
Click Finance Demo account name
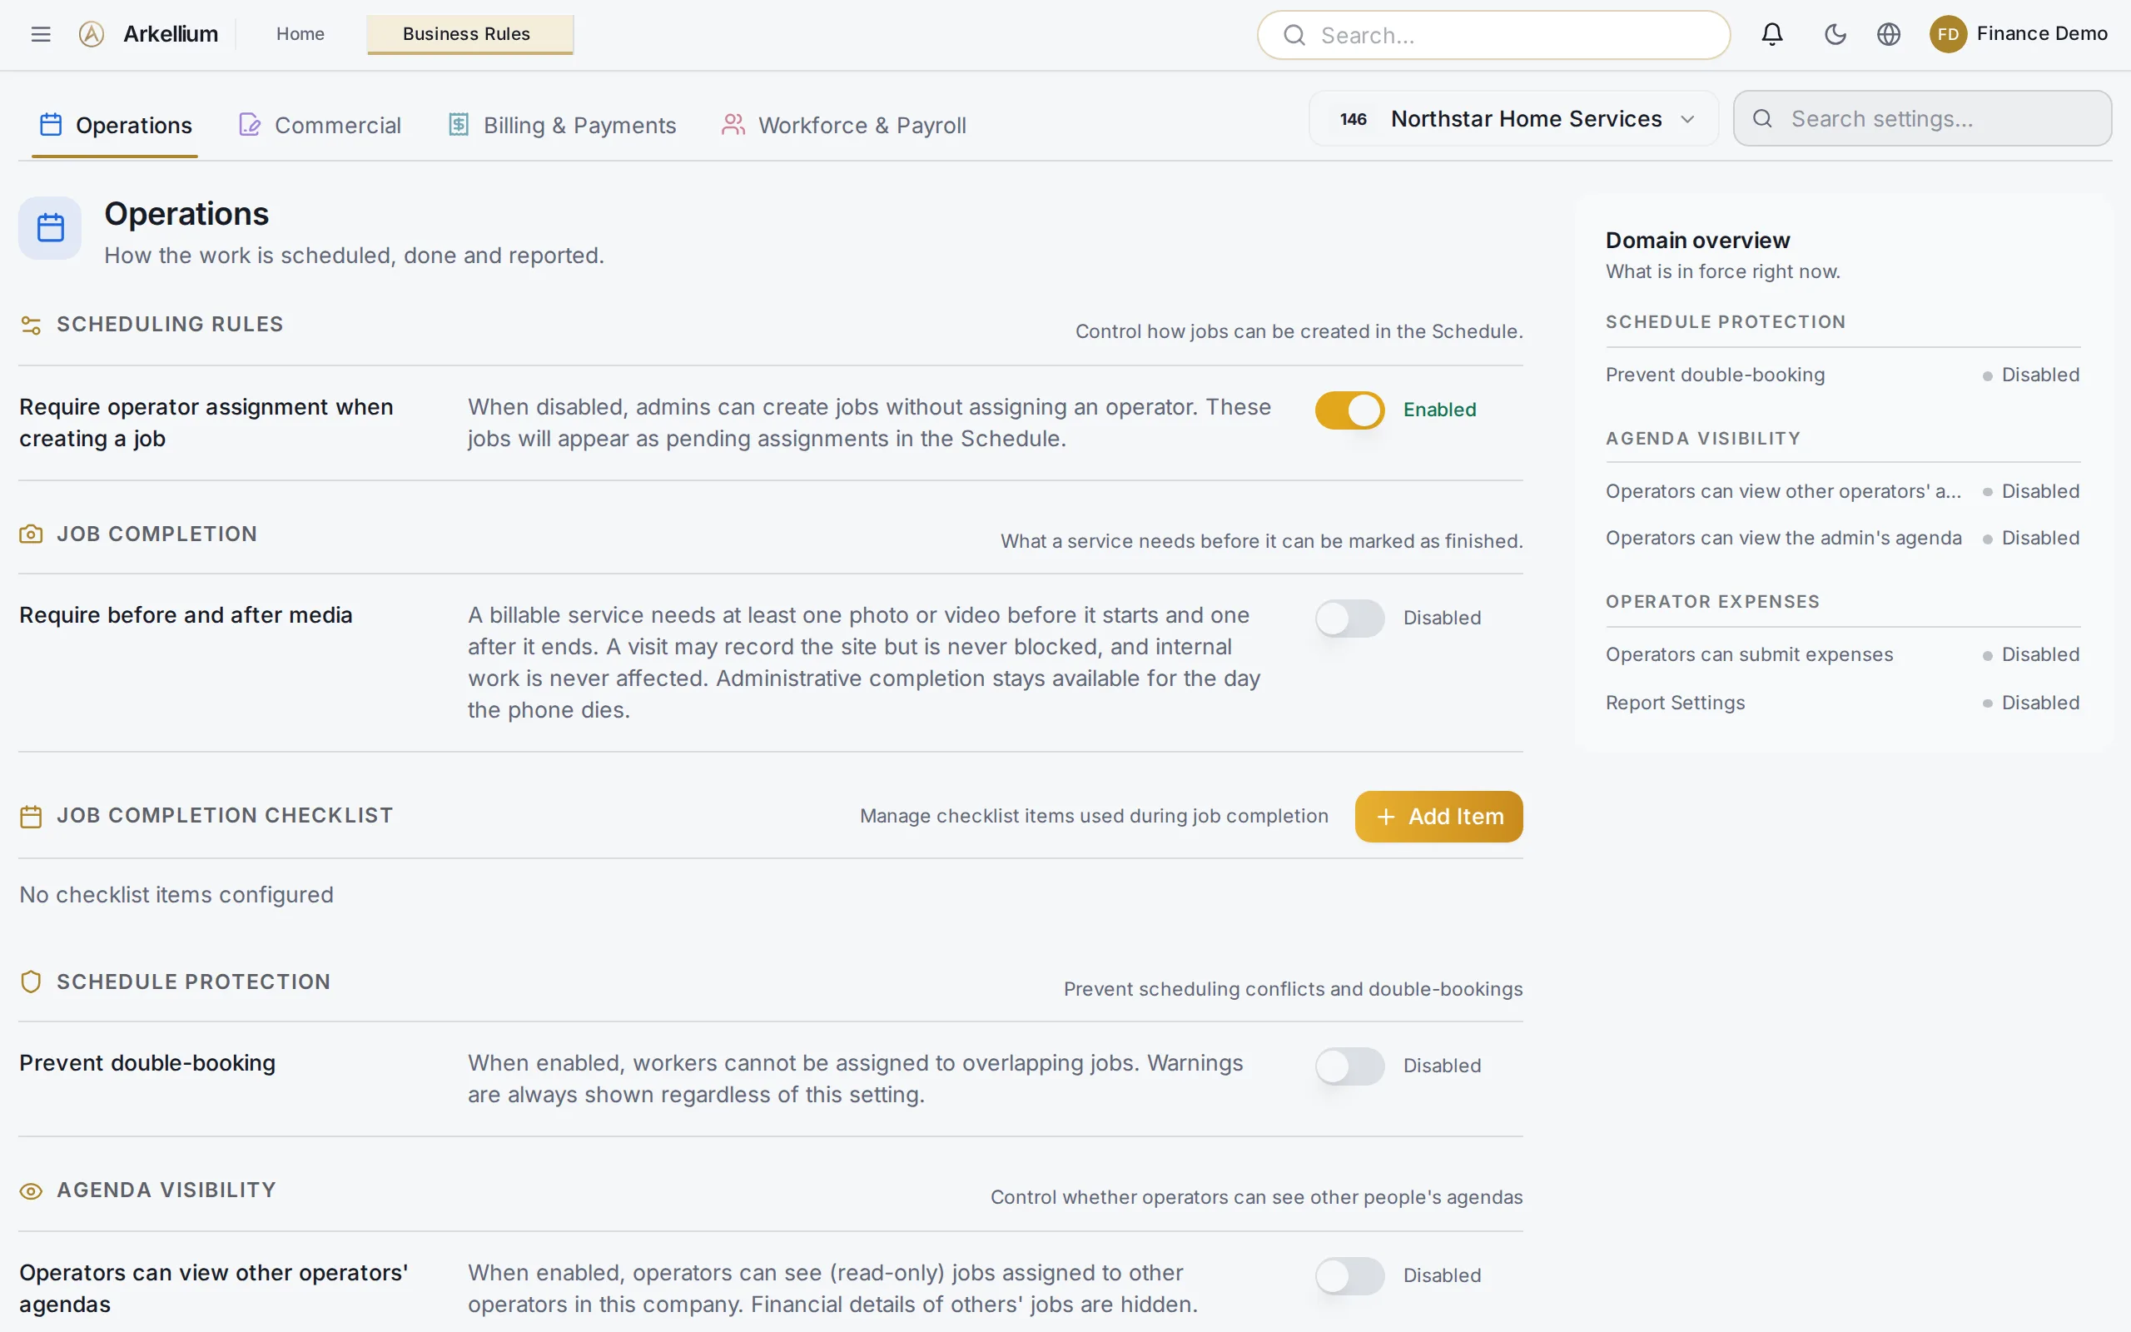point(2042,33)
